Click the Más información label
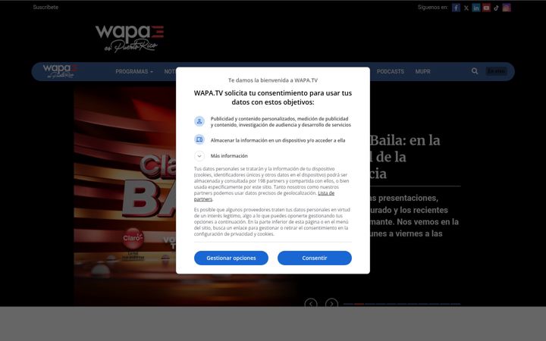Viewport: 546px width, 341px height. tap(229, 156)
